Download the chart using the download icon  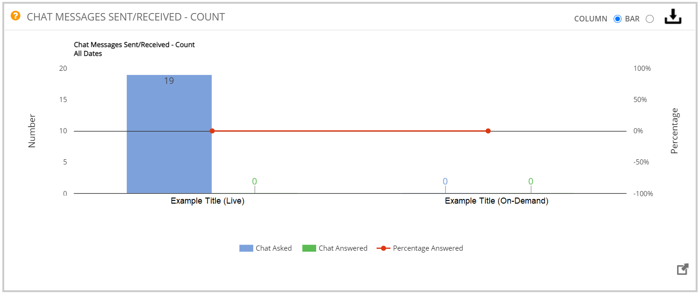(673, 17)
